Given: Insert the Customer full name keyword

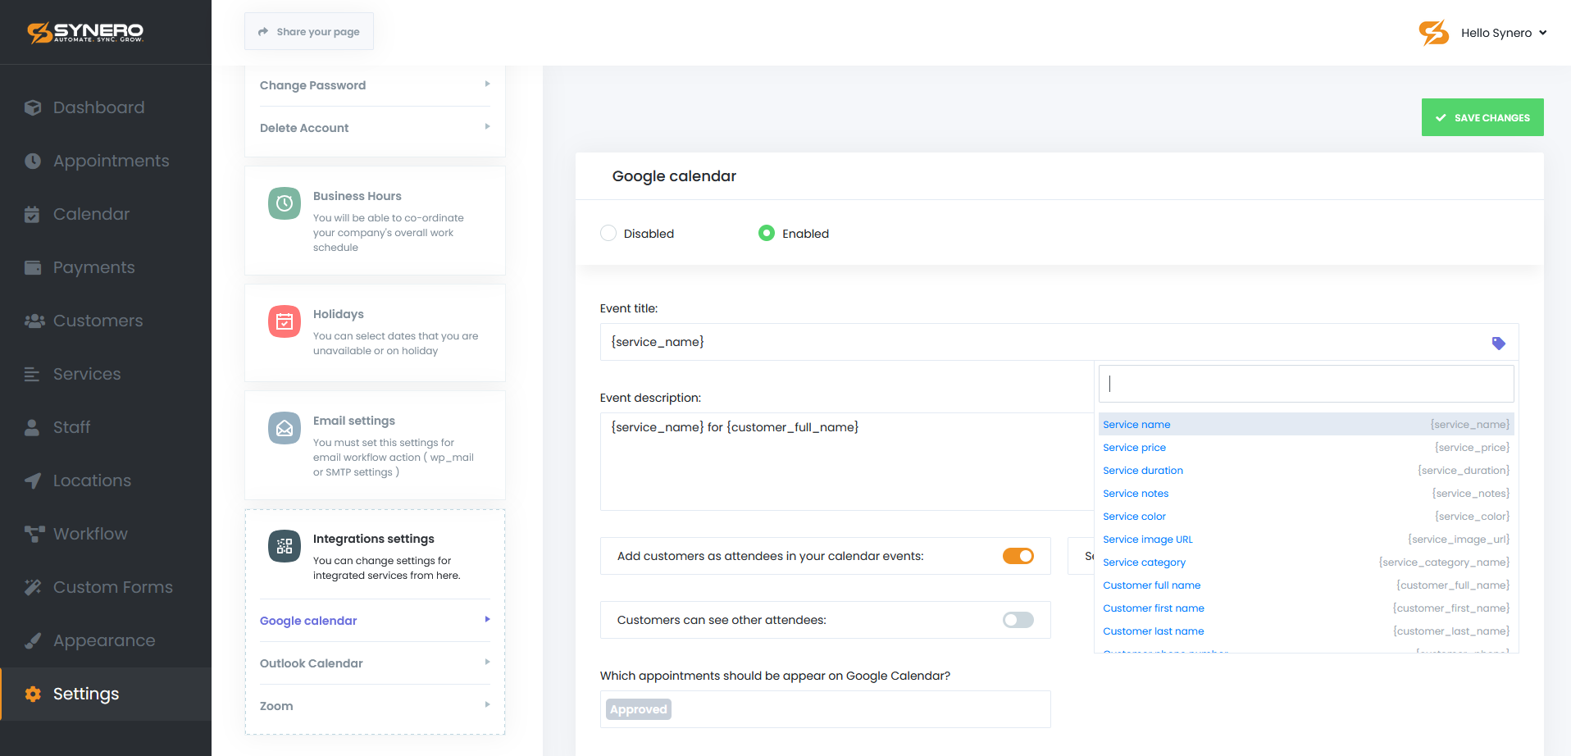Looking at the screenshot, I should coord(1305,585).
